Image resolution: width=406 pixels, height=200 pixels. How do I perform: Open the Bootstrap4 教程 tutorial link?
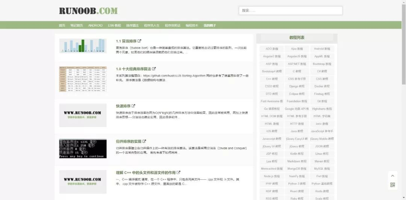(272, 71)
